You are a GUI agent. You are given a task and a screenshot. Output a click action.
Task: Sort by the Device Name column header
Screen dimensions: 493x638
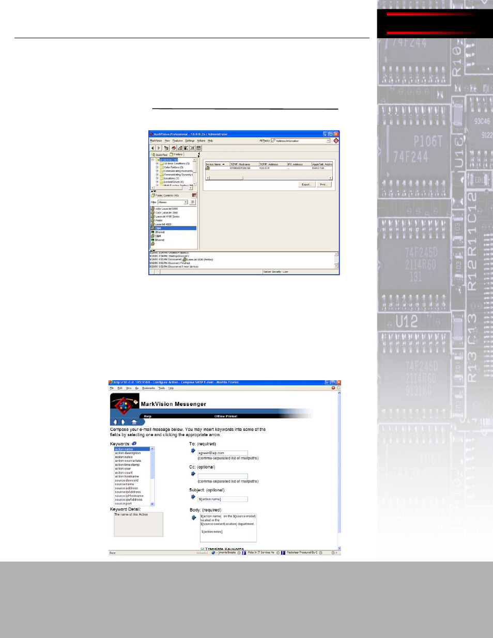coord(217,164)
